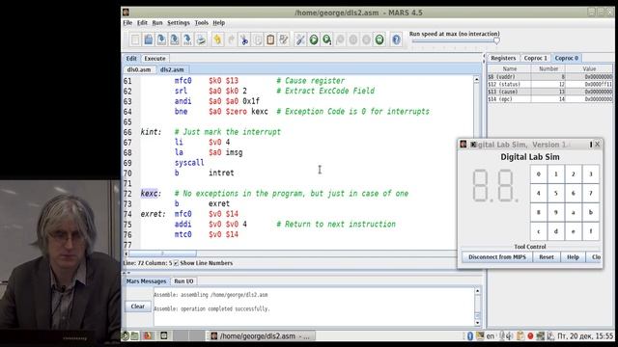Select the $14 (epc) register row
This screenshot has height=347, width=618.
[x=549, y=99]
